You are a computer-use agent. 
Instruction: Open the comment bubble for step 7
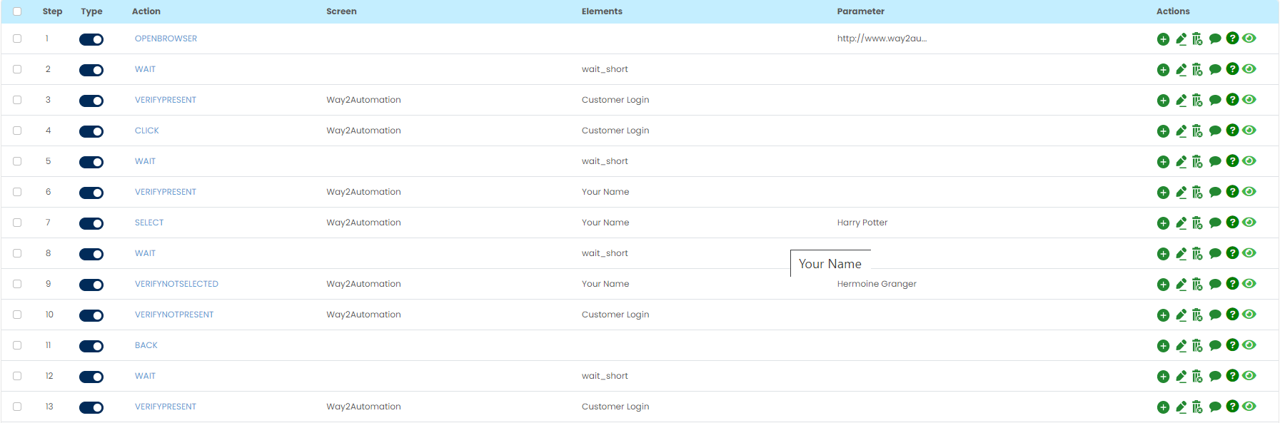(1215, 223)
